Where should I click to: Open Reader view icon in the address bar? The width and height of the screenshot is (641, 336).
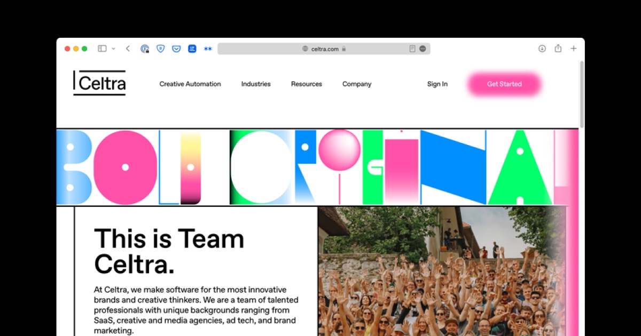point(412,49)
